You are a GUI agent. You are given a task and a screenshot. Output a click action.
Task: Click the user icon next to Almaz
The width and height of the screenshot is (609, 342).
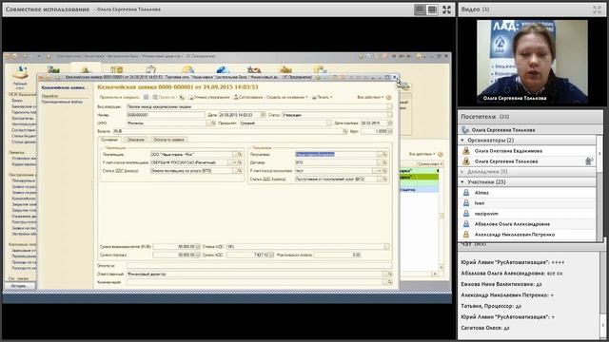coord(466,192)
